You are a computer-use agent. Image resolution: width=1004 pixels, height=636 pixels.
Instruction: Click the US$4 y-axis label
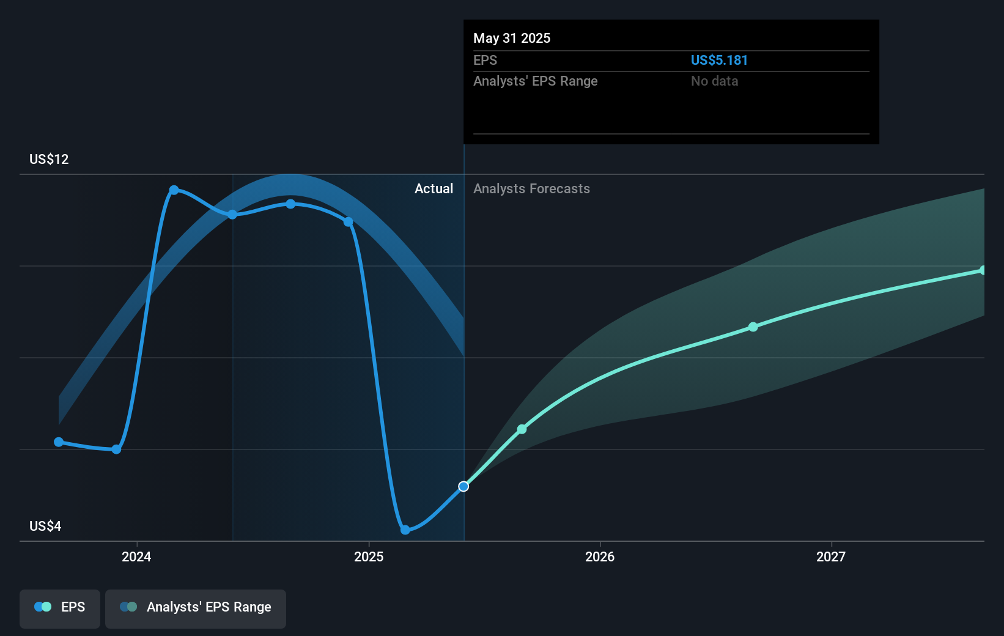pos(45,526)
